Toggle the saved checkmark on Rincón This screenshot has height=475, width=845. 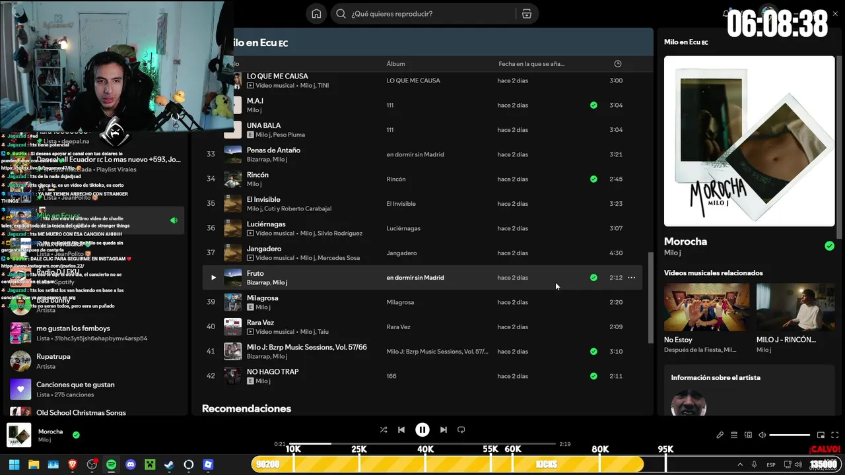[x=593, y=179]
